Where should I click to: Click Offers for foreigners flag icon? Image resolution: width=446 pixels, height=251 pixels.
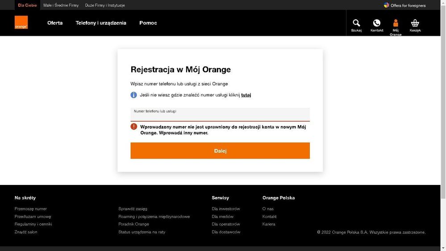point(387,5)
